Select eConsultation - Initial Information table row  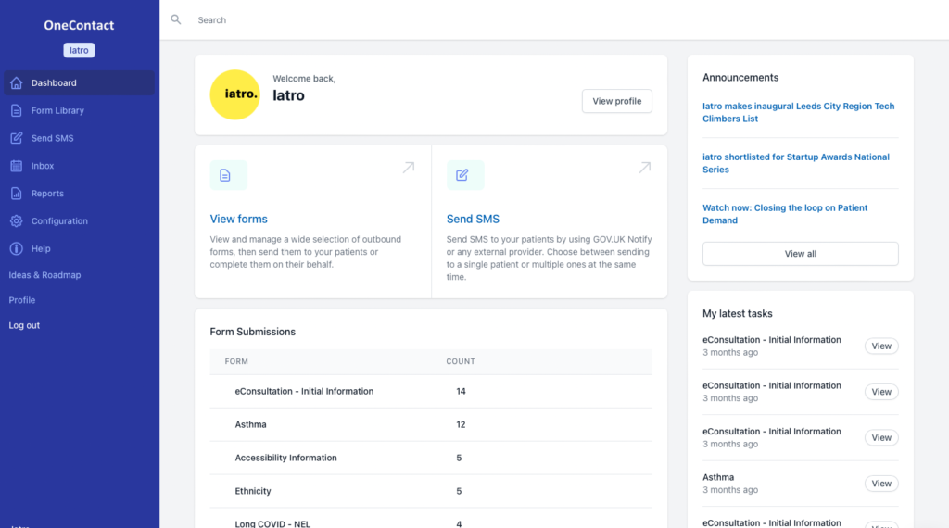(x=431, y=391)
